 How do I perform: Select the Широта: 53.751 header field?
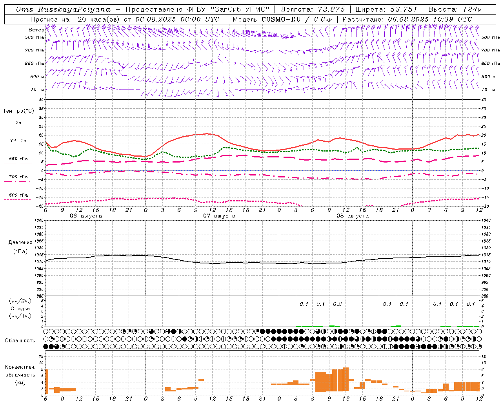pyautogui.click(x=387, y=9)
